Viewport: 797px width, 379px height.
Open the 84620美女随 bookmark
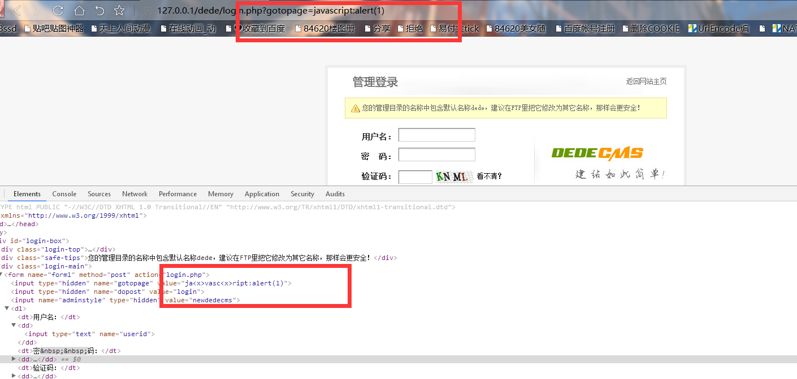[516, 28]
